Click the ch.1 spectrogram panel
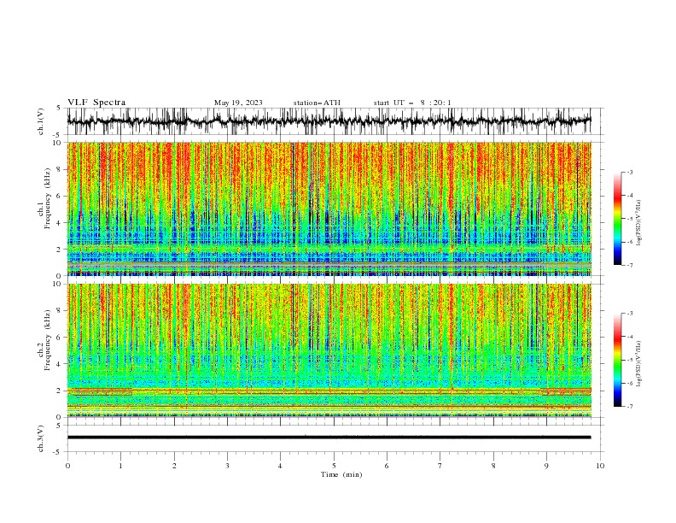This screenshot has width=676, height=523. tap(329, 209)
